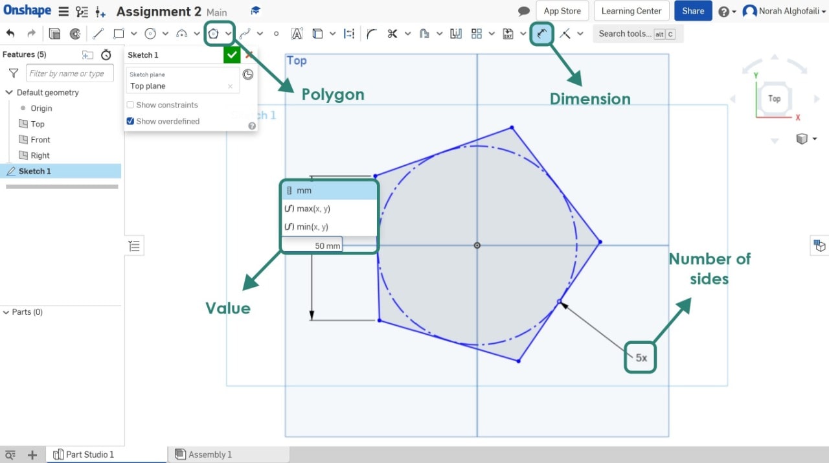
Task: Choose the min(x, y) function suggestion
Action: pos(330,227)
